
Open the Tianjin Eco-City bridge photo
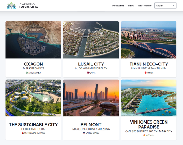coord(149,40)
